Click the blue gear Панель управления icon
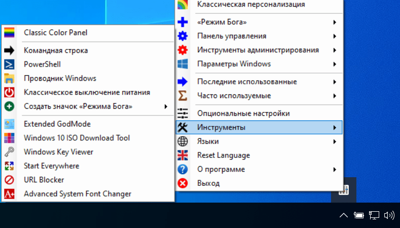The width and height of the screenshot is (400, 228). (x=183, y=36)
